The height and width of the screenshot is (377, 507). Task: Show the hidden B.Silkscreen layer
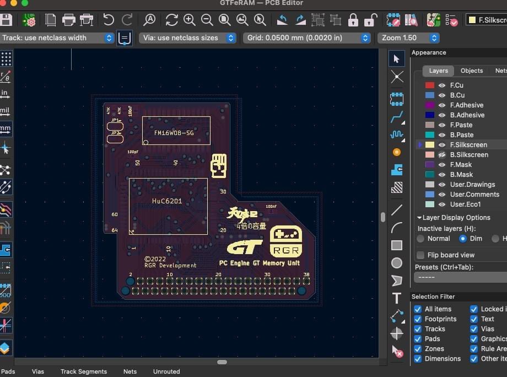(441, 155)
